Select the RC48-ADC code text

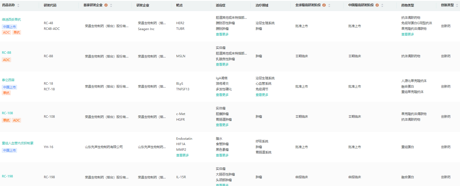coord(52,29)
